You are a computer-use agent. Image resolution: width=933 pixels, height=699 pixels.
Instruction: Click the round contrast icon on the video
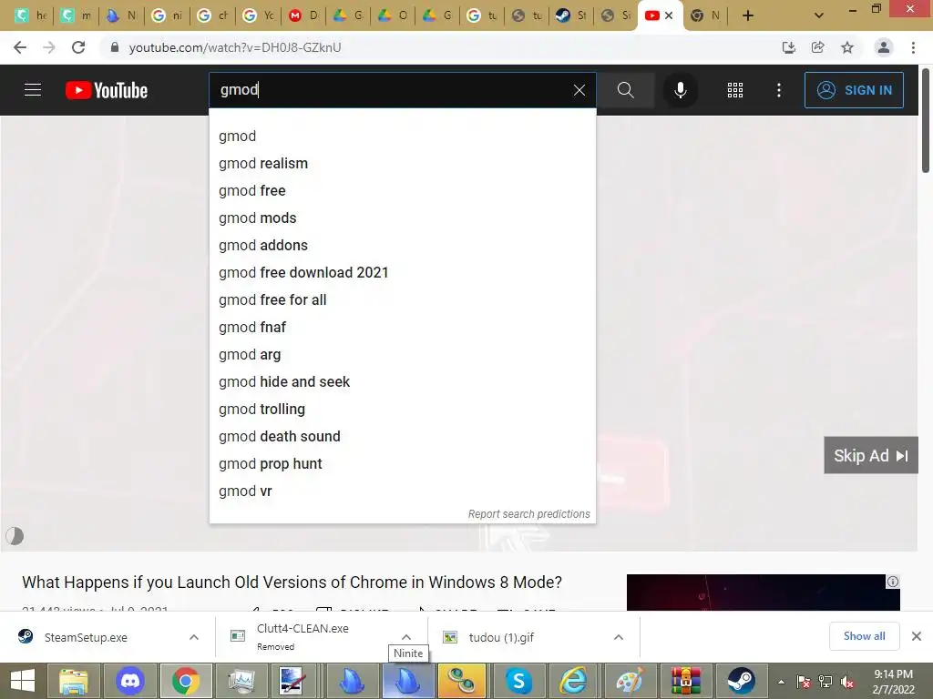point(15,536)
